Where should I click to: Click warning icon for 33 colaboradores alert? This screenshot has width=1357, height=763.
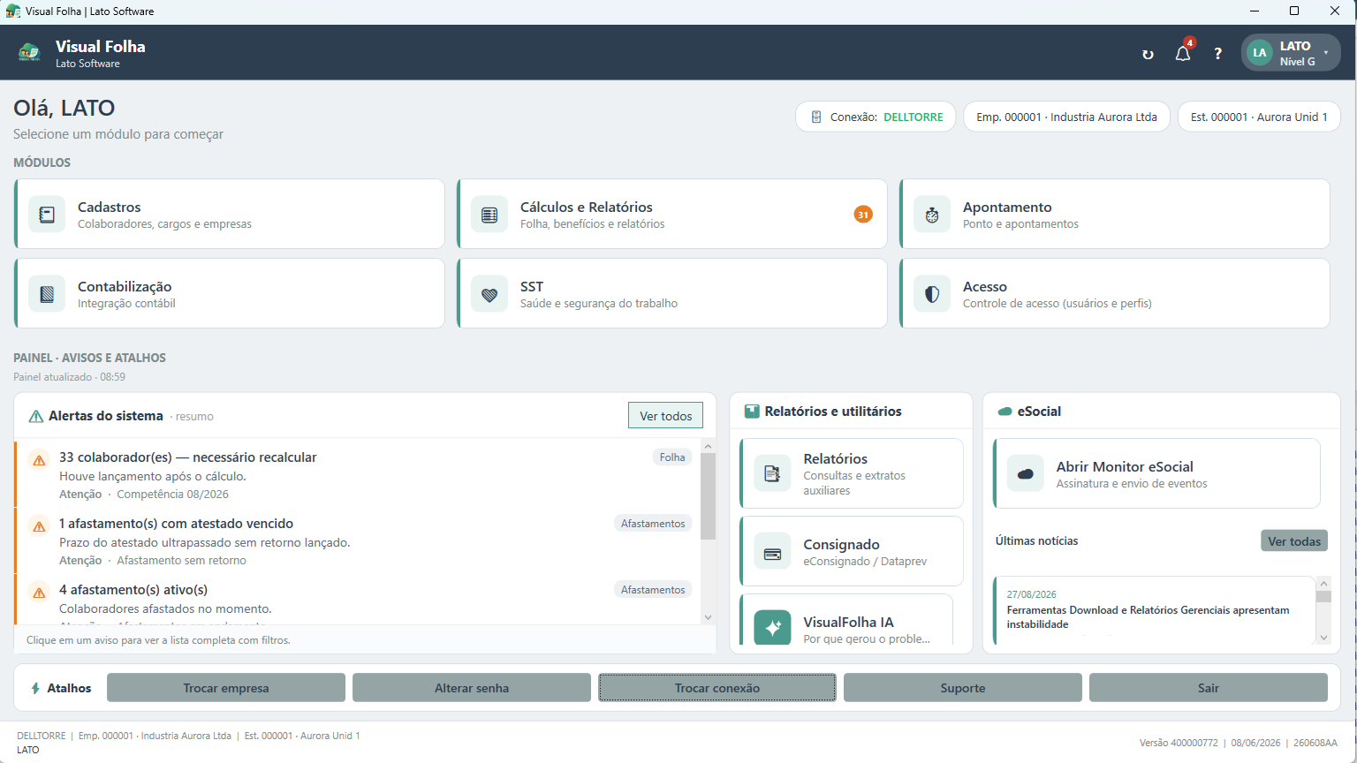coord(39,460)
